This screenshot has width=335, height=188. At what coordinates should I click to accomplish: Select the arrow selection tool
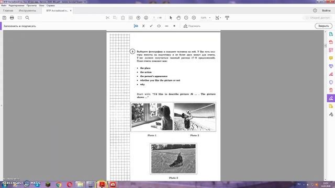(171, 18)
